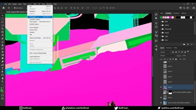Select the Clone Stamp tool

point(2,45)
